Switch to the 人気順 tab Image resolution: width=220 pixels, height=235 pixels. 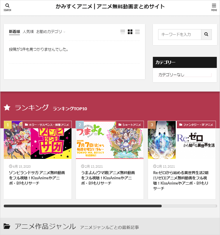(28, 31)
